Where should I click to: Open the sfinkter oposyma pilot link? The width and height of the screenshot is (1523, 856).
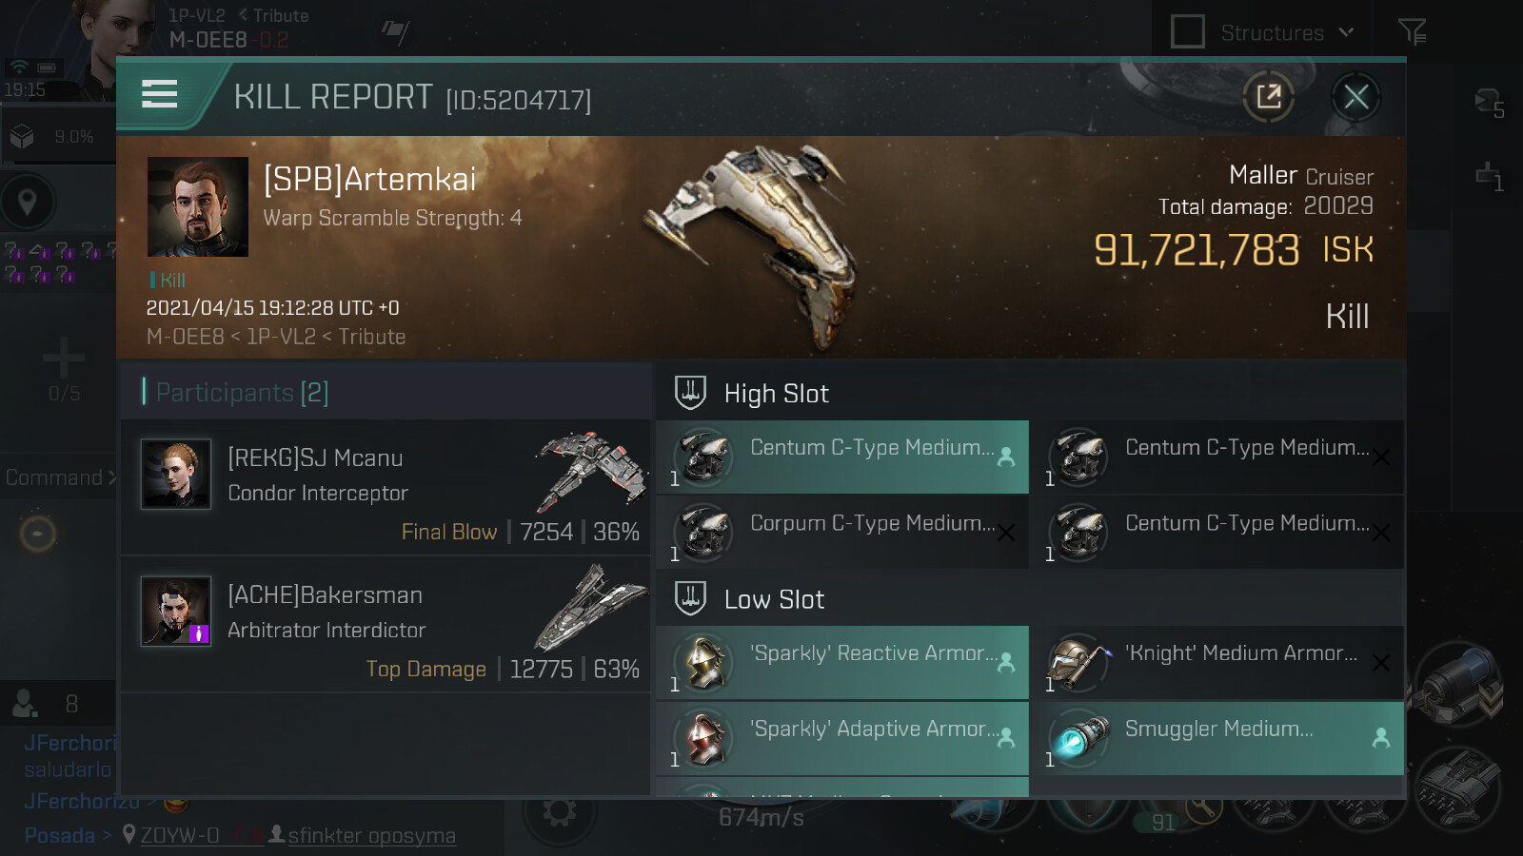tap(371, 835)
